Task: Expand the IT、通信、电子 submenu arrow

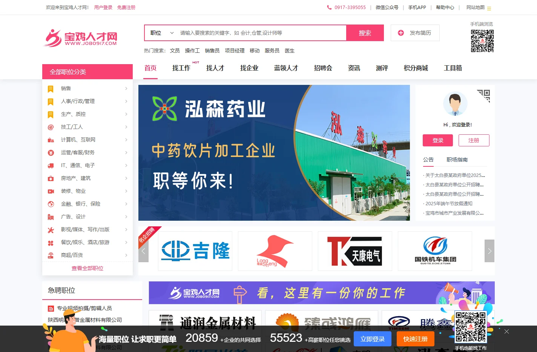Action: pyautogui.click(x=126, y=165)
